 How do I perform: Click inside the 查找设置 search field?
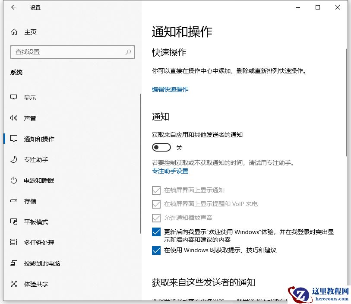pos(65,52)
